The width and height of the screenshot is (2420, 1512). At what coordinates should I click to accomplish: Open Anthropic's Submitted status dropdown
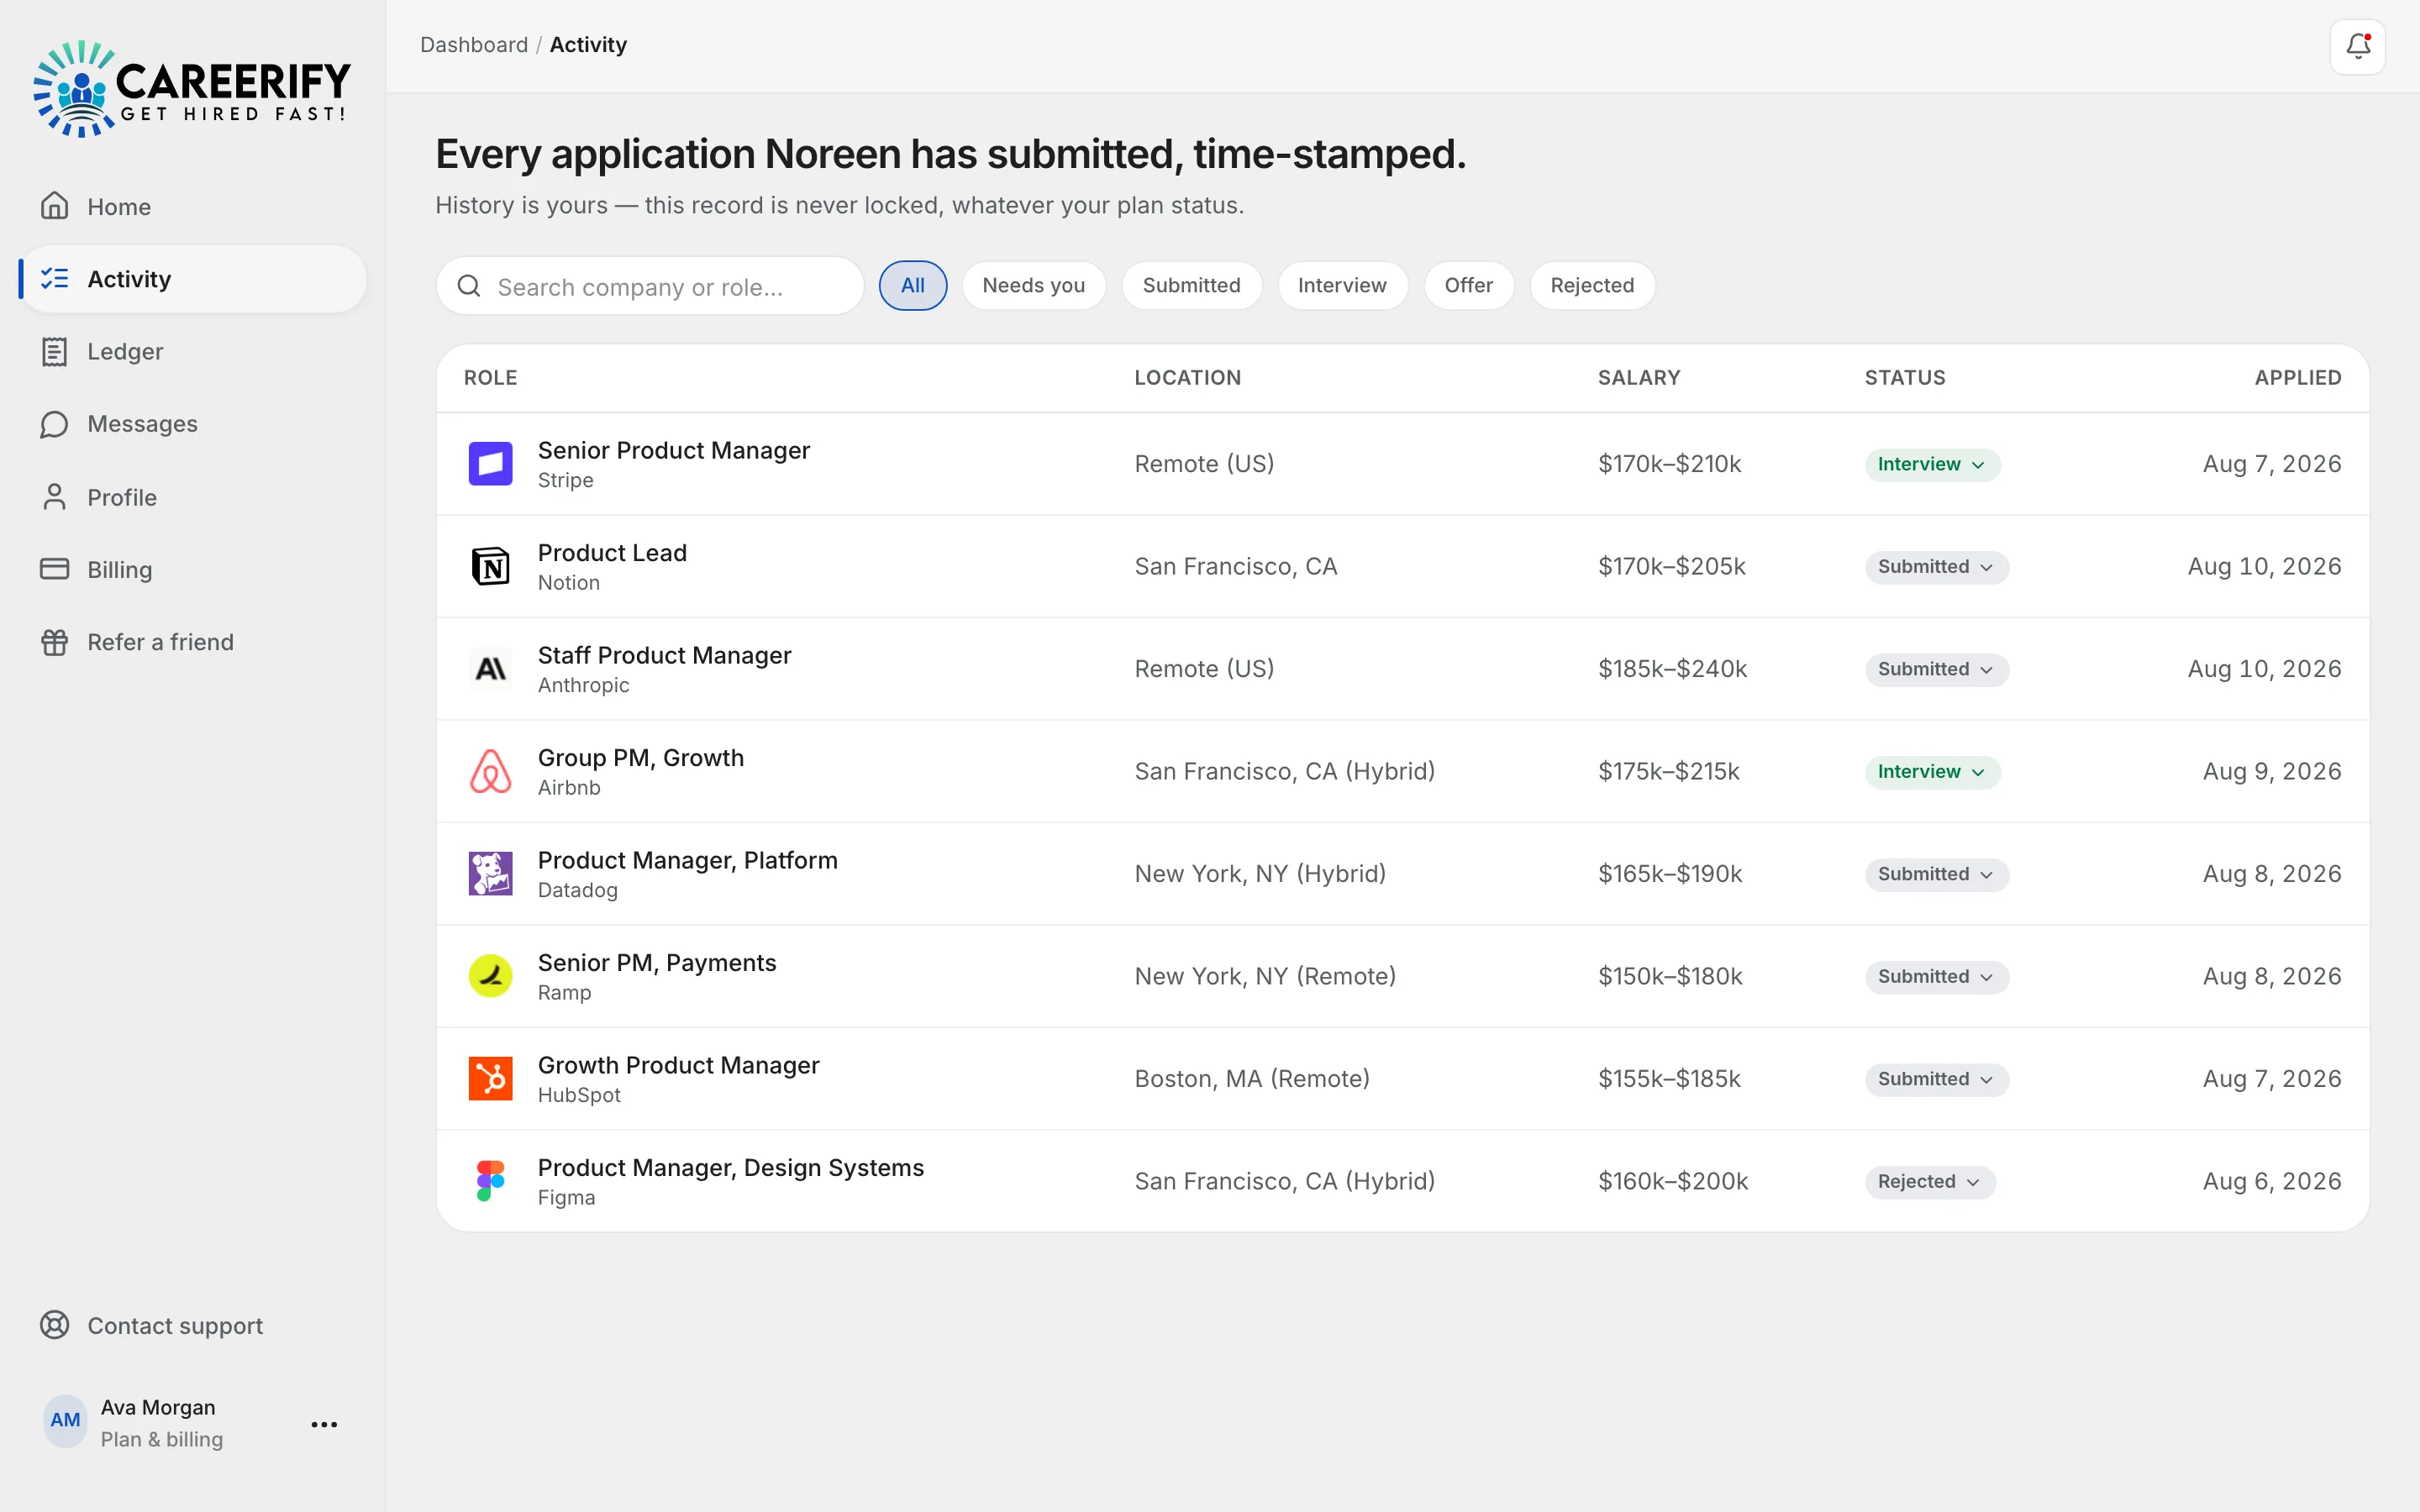click(1936, 669)
